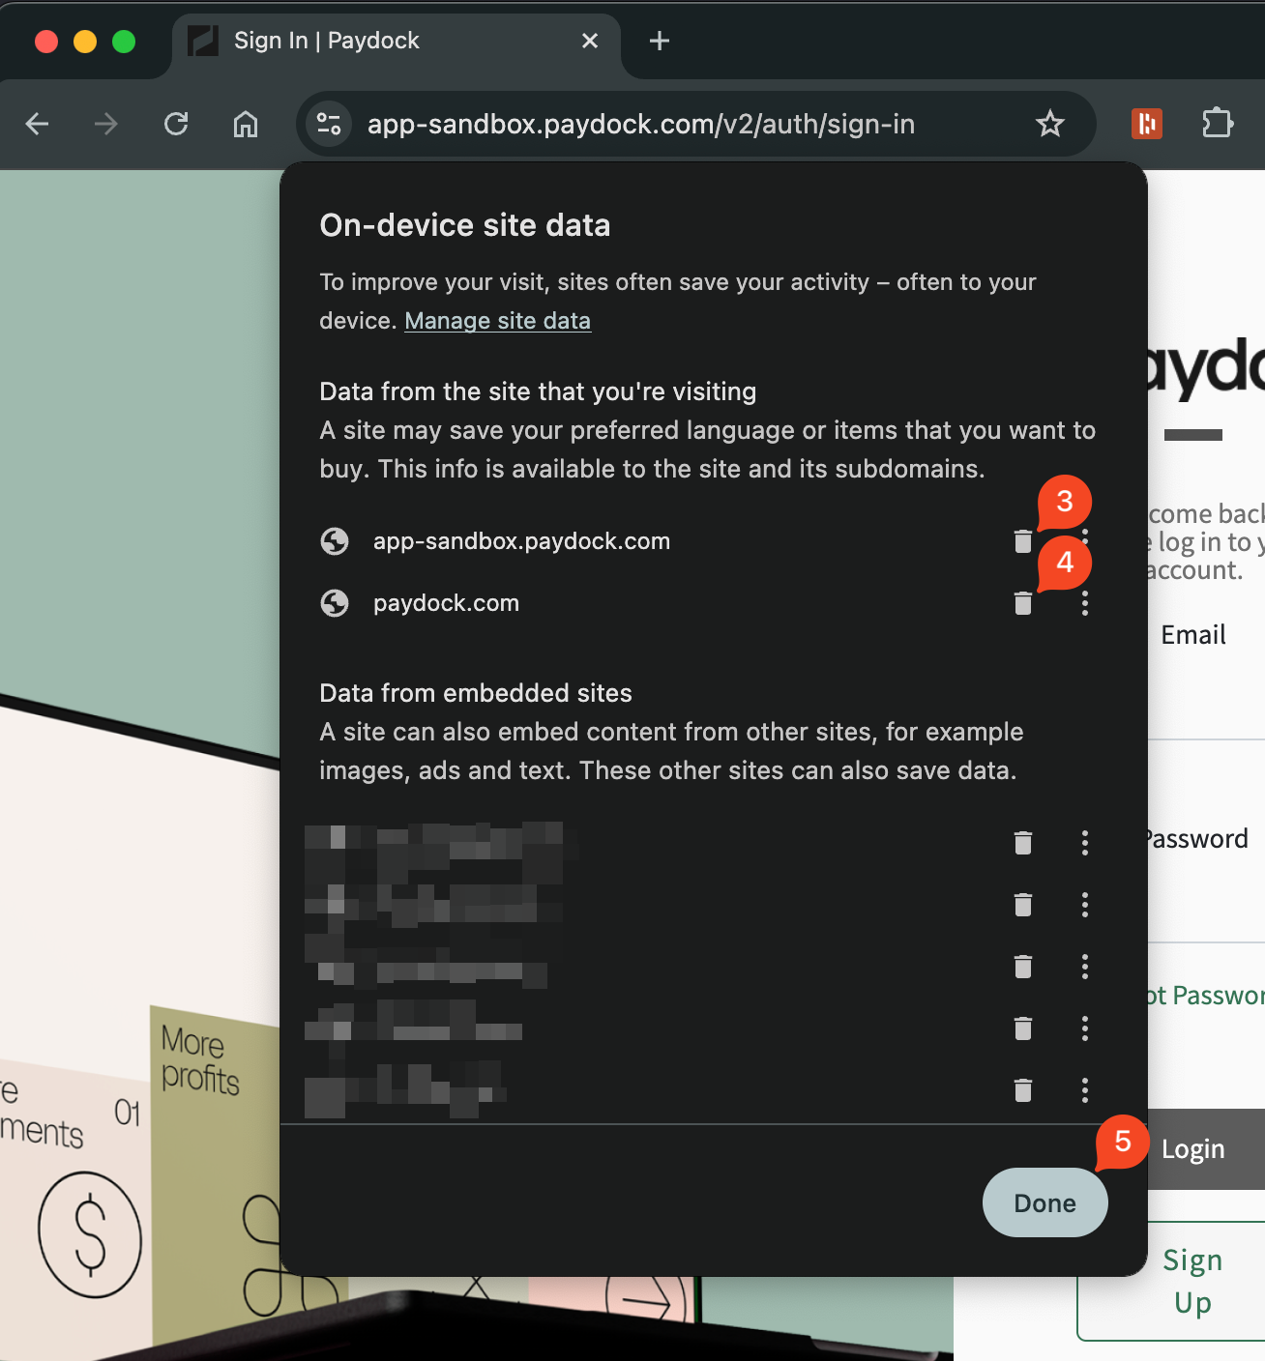Go back using the browser back arrow
1265x1361 pixels.
pyautogui.click(x=37, y=124)
